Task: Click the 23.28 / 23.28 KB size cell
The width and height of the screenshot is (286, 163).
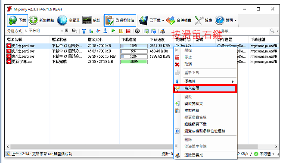Action: click(x=100, y=62)
